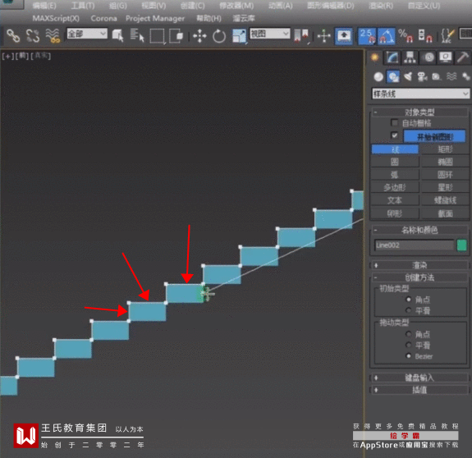Click Rectangular Selection Region icon
Screen dimensions: 472x458
pos(158,36)
